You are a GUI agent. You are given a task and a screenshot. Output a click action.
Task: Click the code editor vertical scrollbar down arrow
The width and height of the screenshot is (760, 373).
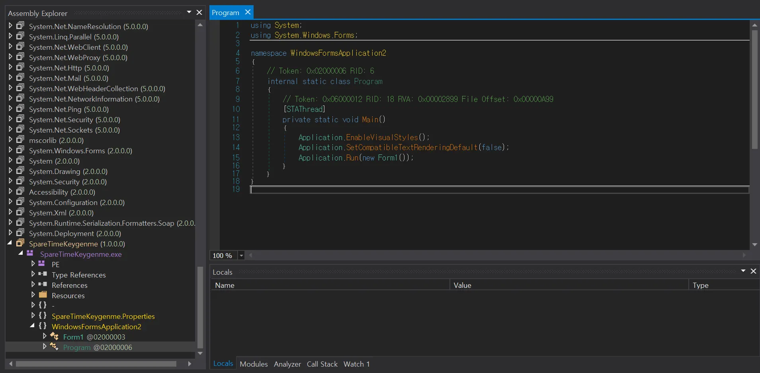click(x=754, y=244)
